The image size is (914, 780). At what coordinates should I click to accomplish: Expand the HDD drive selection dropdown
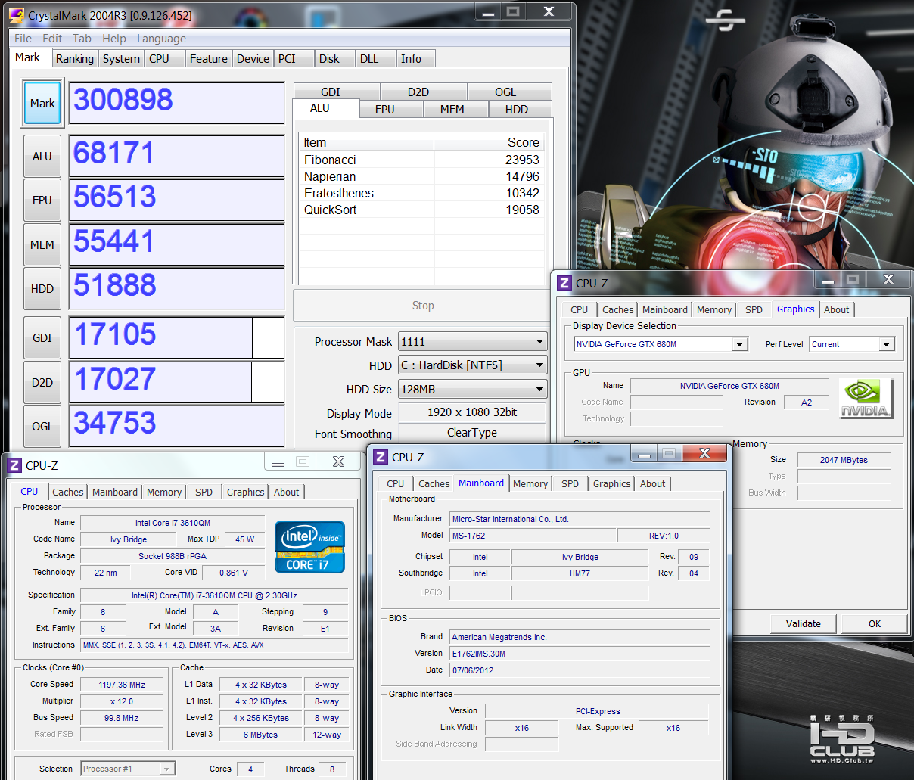pos(539,365)
